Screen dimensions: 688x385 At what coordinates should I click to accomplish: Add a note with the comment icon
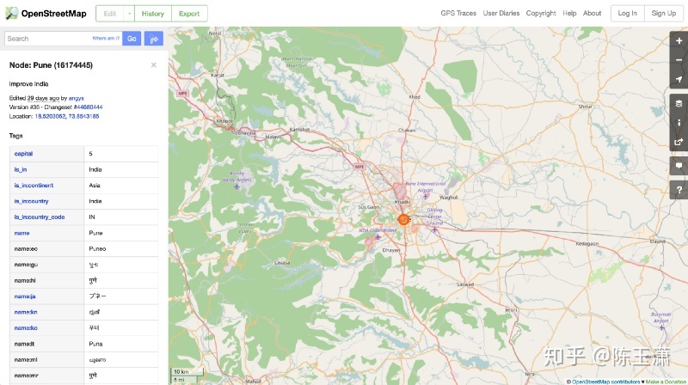[x=679, y=166]
